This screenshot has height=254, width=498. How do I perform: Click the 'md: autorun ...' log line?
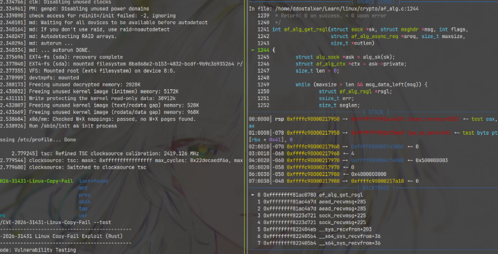[x=36, y=43]
